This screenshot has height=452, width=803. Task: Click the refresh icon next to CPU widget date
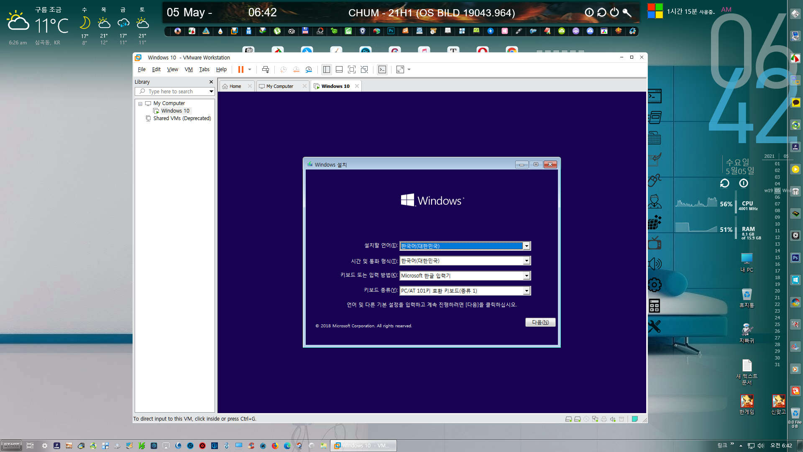coord(724,183)
